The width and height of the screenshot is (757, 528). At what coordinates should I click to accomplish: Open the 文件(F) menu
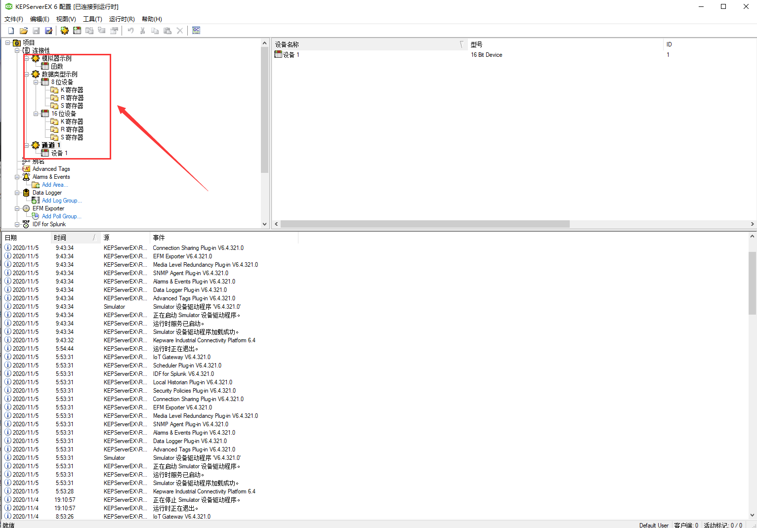click(14, 19)
